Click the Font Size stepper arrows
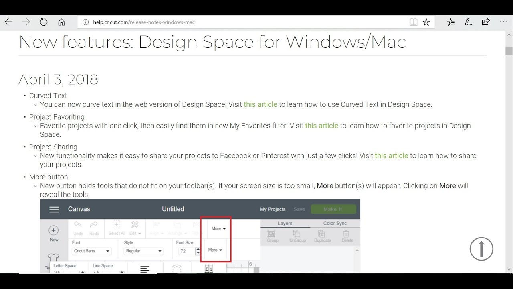 coord(198,251)
